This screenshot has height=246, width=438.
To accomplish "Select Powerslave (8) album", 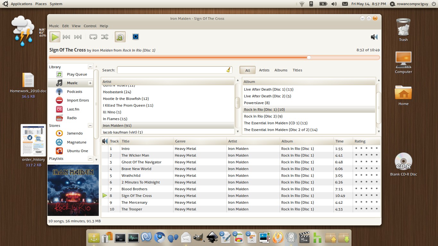I will tap(308, 103).
